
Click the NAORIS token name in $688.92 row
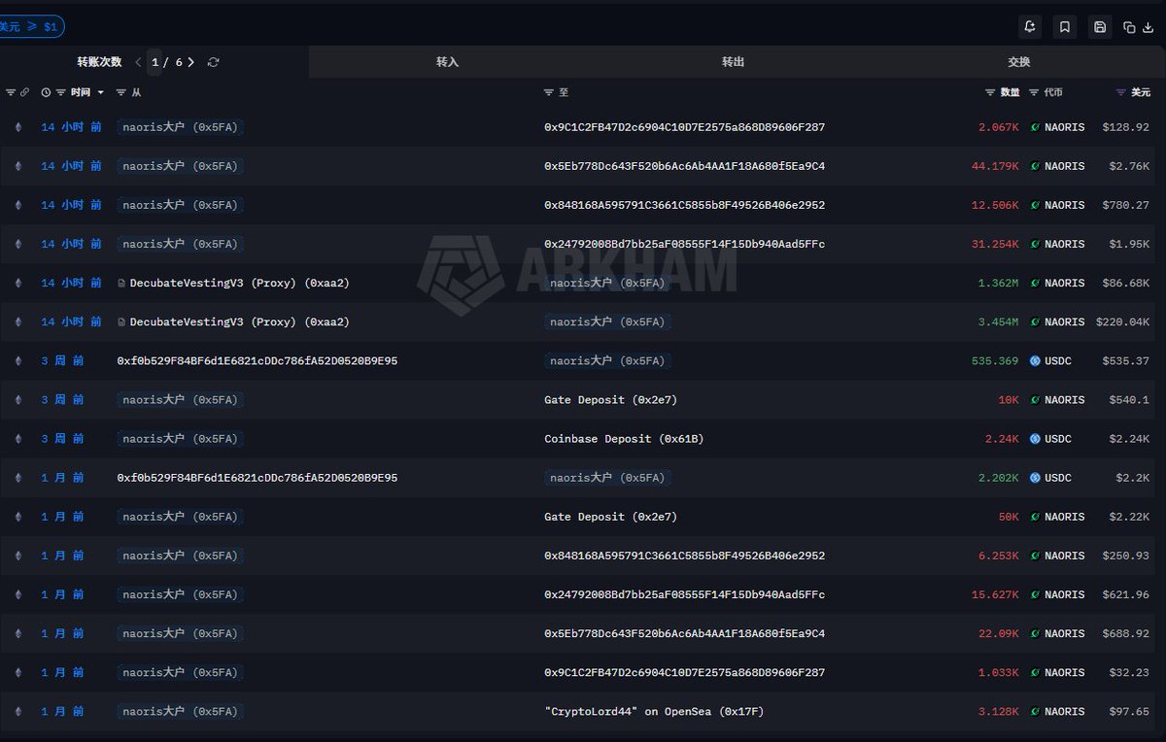coord(1064,633)
